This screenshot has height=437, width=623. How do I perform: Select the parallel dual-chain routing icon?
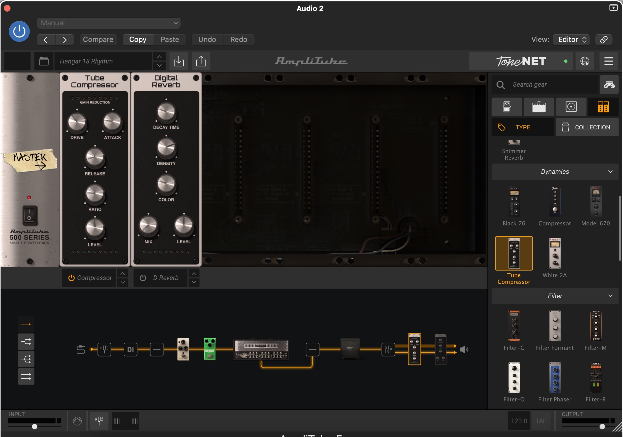pos(26,377)
